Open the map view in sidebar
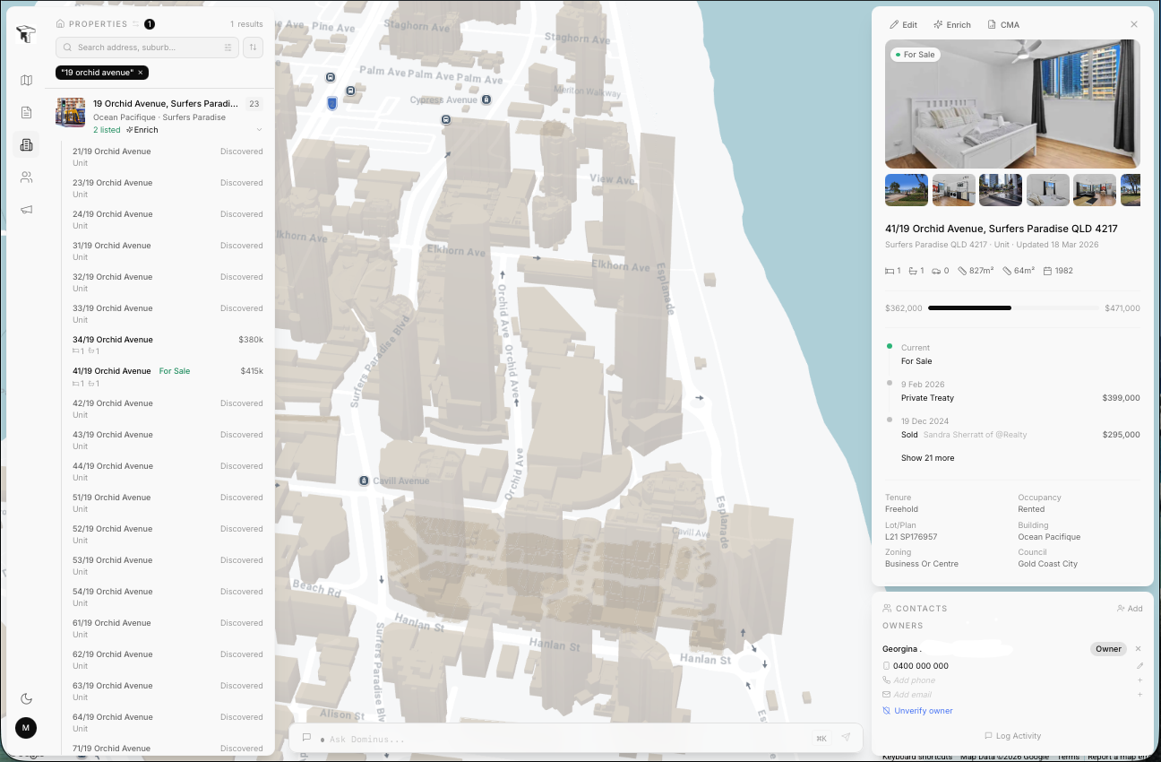 (26, 81)
